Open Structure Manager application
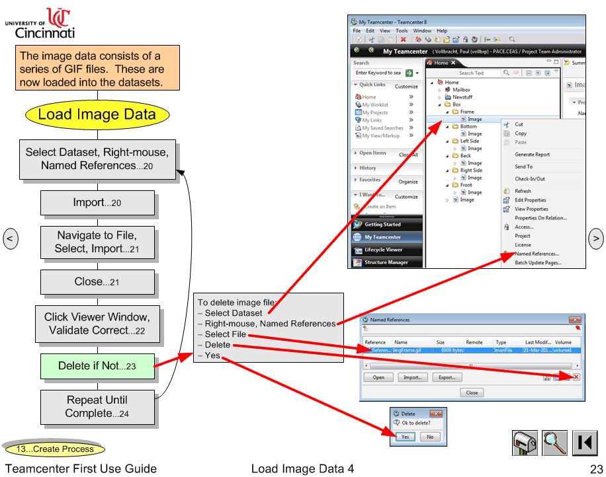The image size is (606, 477). [387, 262]
